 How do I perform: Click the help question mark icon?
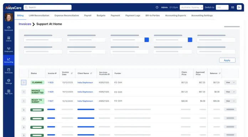pos(157,7)
